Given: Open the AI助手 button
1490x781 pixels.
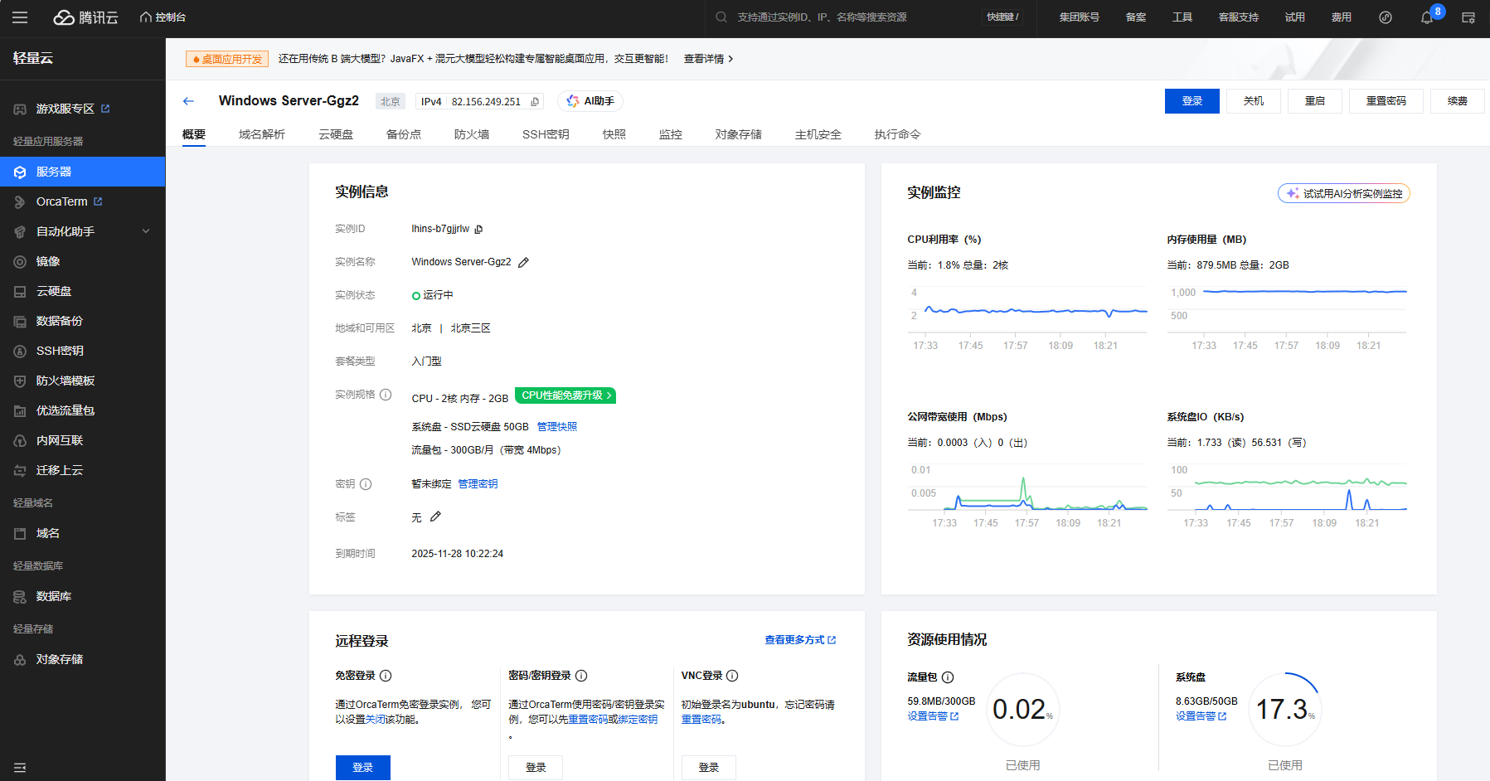Looking at the screenshot, I should pos(590,101).
